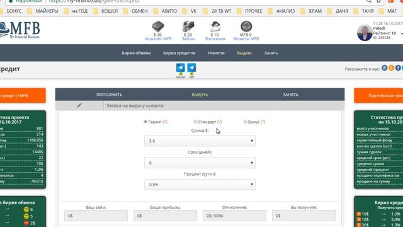Click the Стандарт help (?) link
Image resolution: width=403 pixels, height=227 pixels.
click(x=220, y=122)
